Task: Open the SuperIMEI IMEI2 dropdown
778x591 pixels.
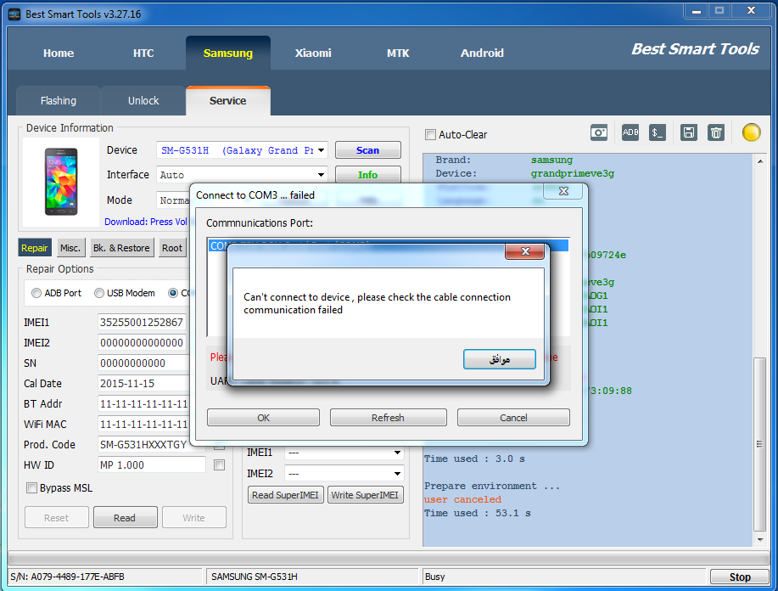Action: pyautogui.click(x=397, y=473)
